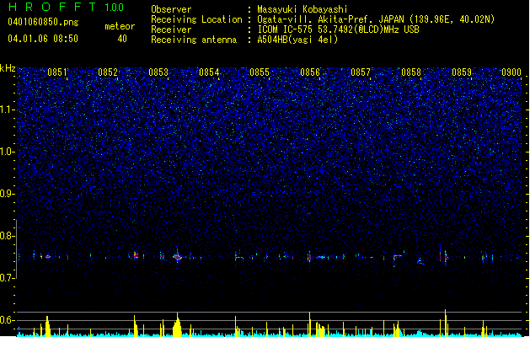Select the ICOM IC-575 receiver text
This screenshot has width=530, height=337.
[339, 29]
